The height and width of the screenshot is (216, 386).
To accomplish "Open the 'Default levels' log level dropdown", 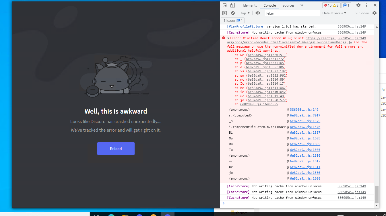I will (334, 13).
